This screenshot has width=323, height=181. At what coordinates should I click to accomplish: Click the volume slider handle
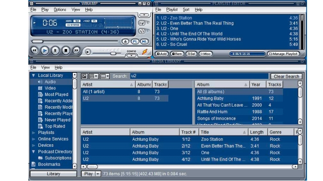113,54
